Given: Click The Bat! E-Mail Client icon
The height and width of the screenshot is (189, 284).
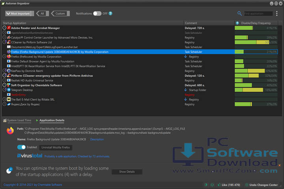Looking at the screenshot, I should [9, 99].
